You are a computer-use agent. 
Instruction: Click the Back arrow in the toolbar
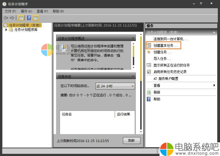coord(6,18)
